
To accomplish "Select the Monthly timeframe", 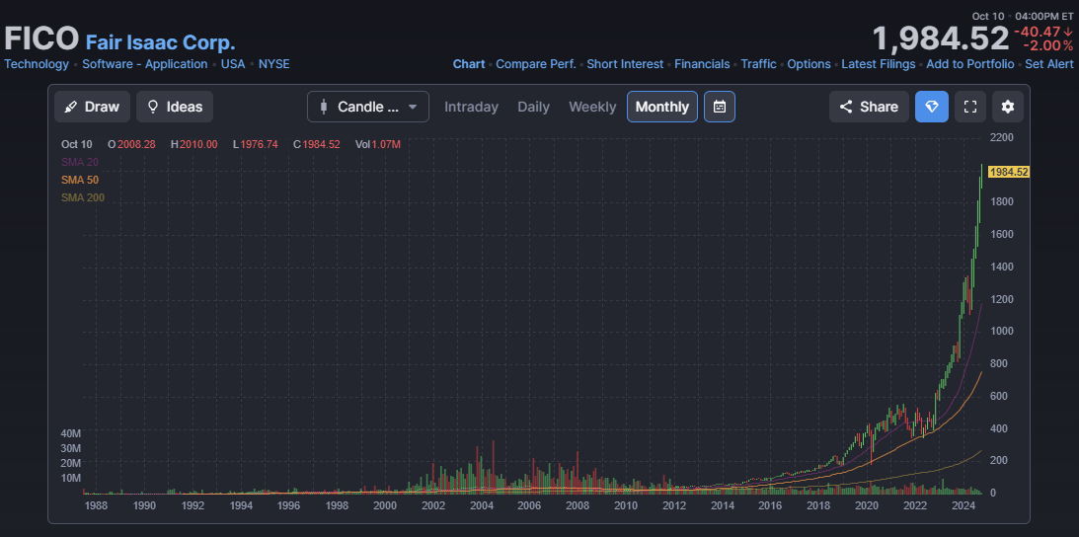I will click(x=662, y=107).
